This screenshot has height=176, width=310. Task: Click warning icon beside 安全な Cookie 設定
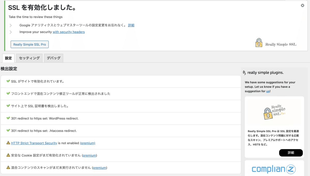[x=8, y=155]
